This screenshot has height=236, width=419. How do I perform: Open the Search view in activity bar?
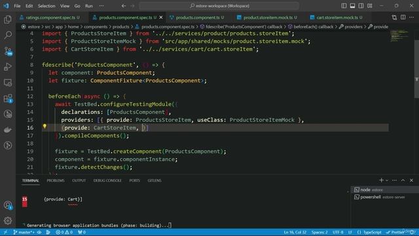click(x=8, y=35)
